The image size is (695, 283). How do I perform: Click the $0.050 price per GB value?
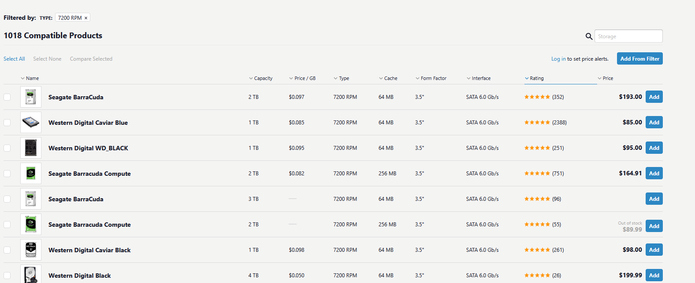(x=297, y=276)
